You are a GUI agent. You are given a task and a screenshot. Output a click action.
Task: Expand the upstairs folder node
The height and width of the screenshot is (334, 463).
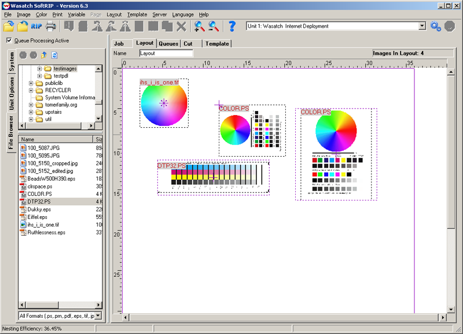31,112
